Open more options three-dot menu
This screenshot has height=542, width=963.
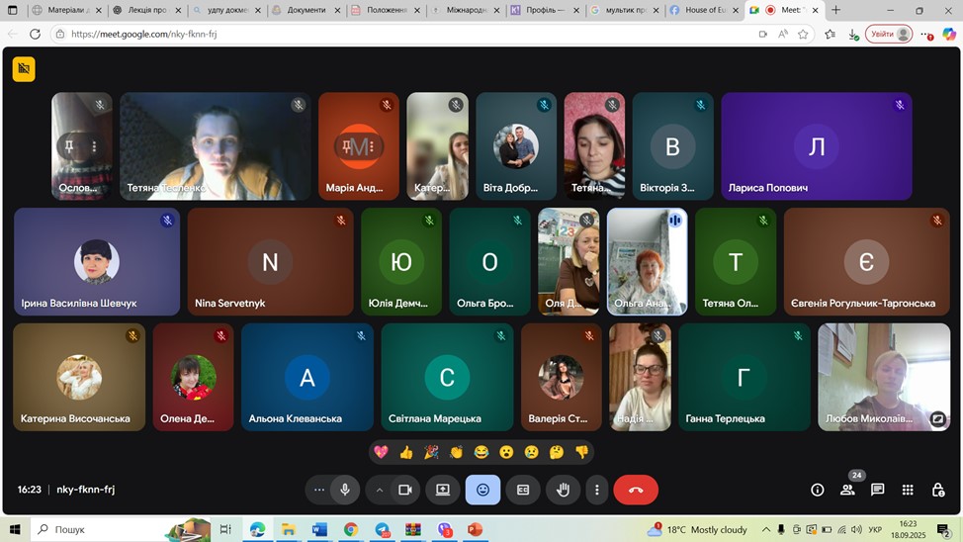point(596,490)
